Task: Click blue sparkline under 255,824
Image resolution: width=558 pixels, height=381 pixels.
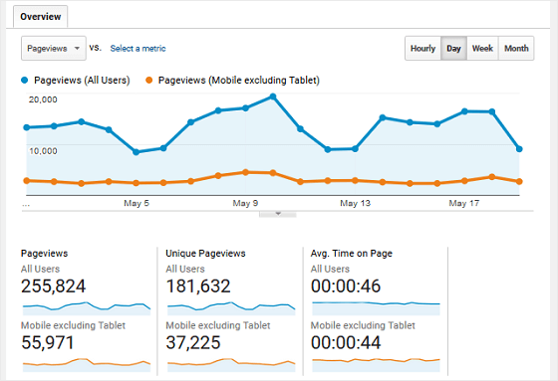Action: point(87,308)
